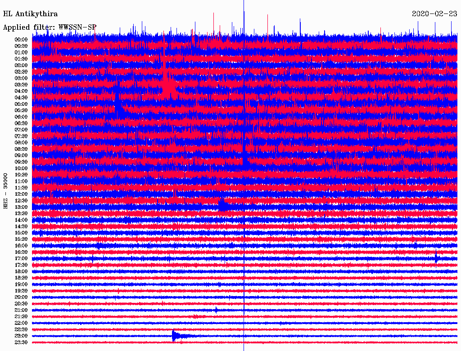Click the 23:00 time label
The height and width of the screenshot is (351, 461).
point(21,336)
